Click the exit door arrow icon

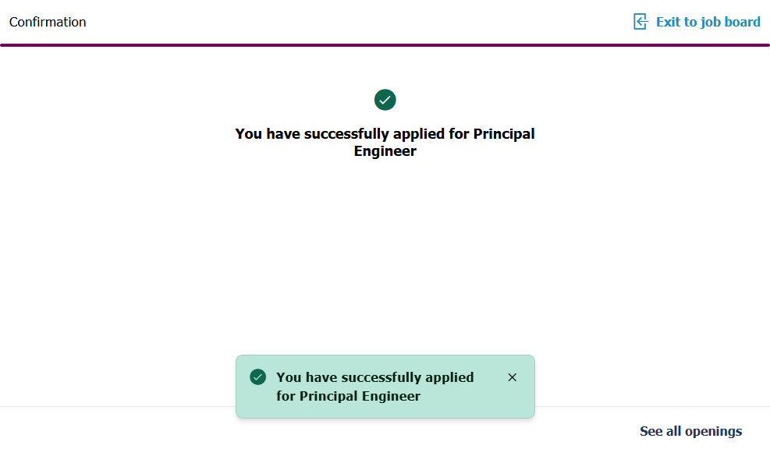(x=640, y=22)
